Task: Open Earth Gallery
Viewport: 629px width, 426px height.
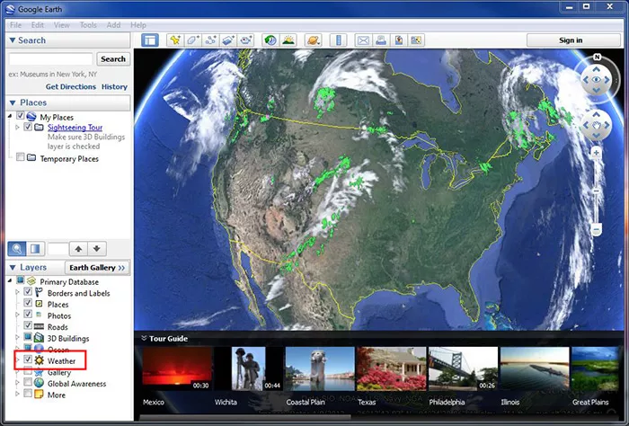Action: coord(97,268)
